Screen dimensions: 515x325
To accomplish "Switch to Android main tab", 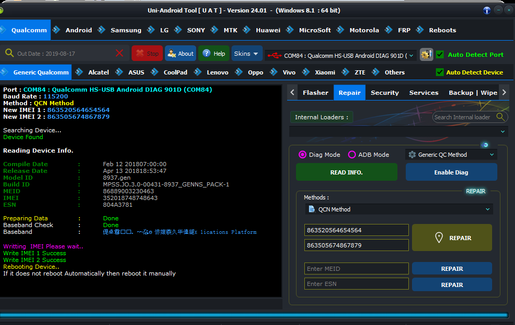I will pyautogui.click(x=79, y=30).
